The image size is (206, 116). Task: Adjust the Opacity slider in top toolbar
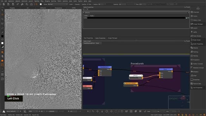131,4
